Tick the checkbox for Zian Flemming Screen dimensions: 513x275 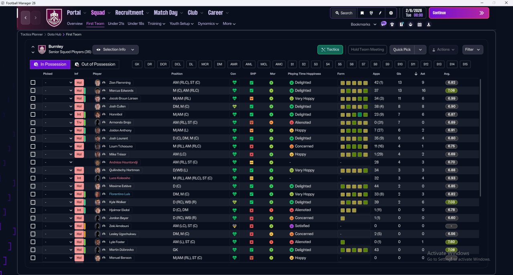pos(33,83)
